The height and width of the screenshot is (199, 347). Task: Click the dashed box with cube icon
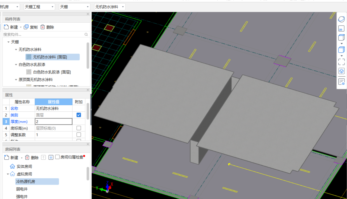coord(341,71)
